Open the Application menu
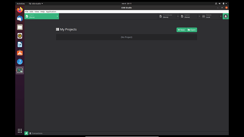Viewport: 244px width, 137px height. click(51, 12)
